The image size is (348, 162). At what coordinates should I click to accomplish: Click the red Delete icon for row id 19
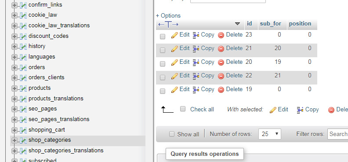pyautogui.click(x=221, y=90)
